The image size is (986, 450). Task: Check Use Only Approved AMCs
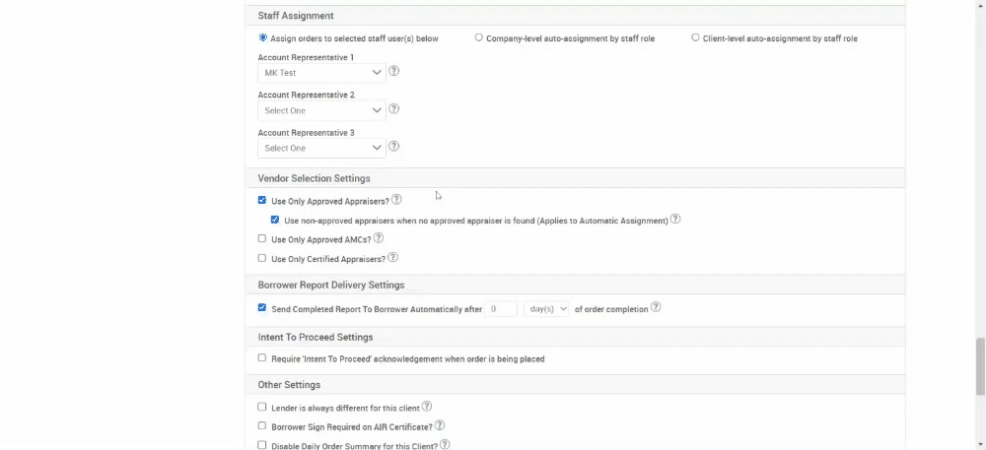[x=262, y=238]
